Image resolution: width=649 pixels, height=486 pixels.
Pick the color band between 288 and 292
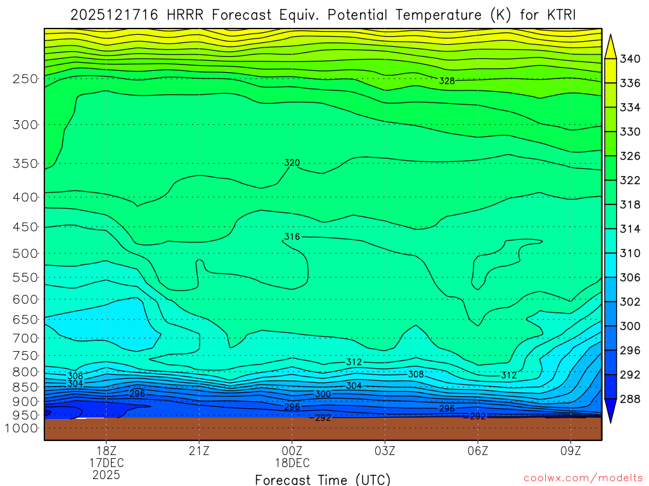pyautogui.click(x=611, y=387)
